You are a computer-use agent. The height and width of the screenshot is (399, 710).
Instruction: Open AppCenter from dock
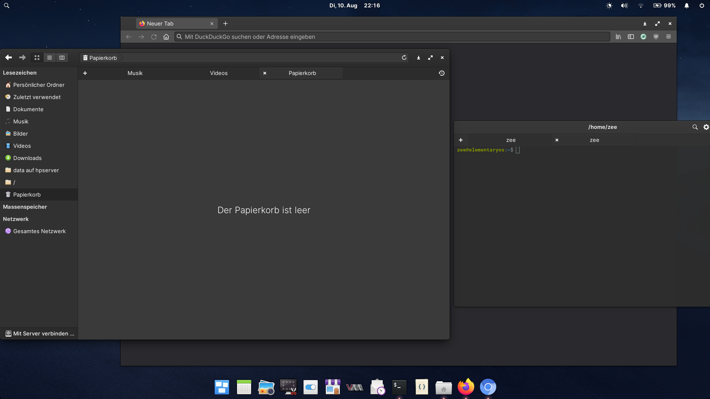(333, 387)
